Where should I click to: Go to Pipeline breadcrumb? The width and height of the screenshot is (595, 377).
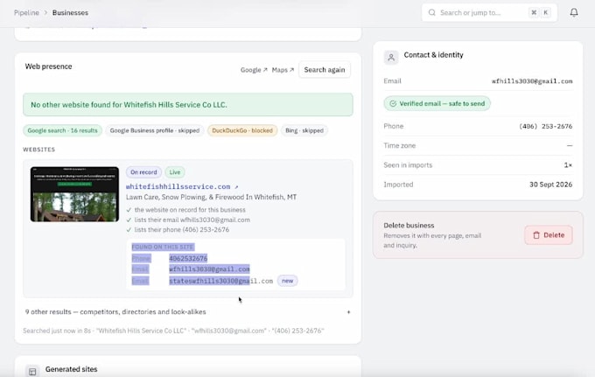tap(26, 12)
